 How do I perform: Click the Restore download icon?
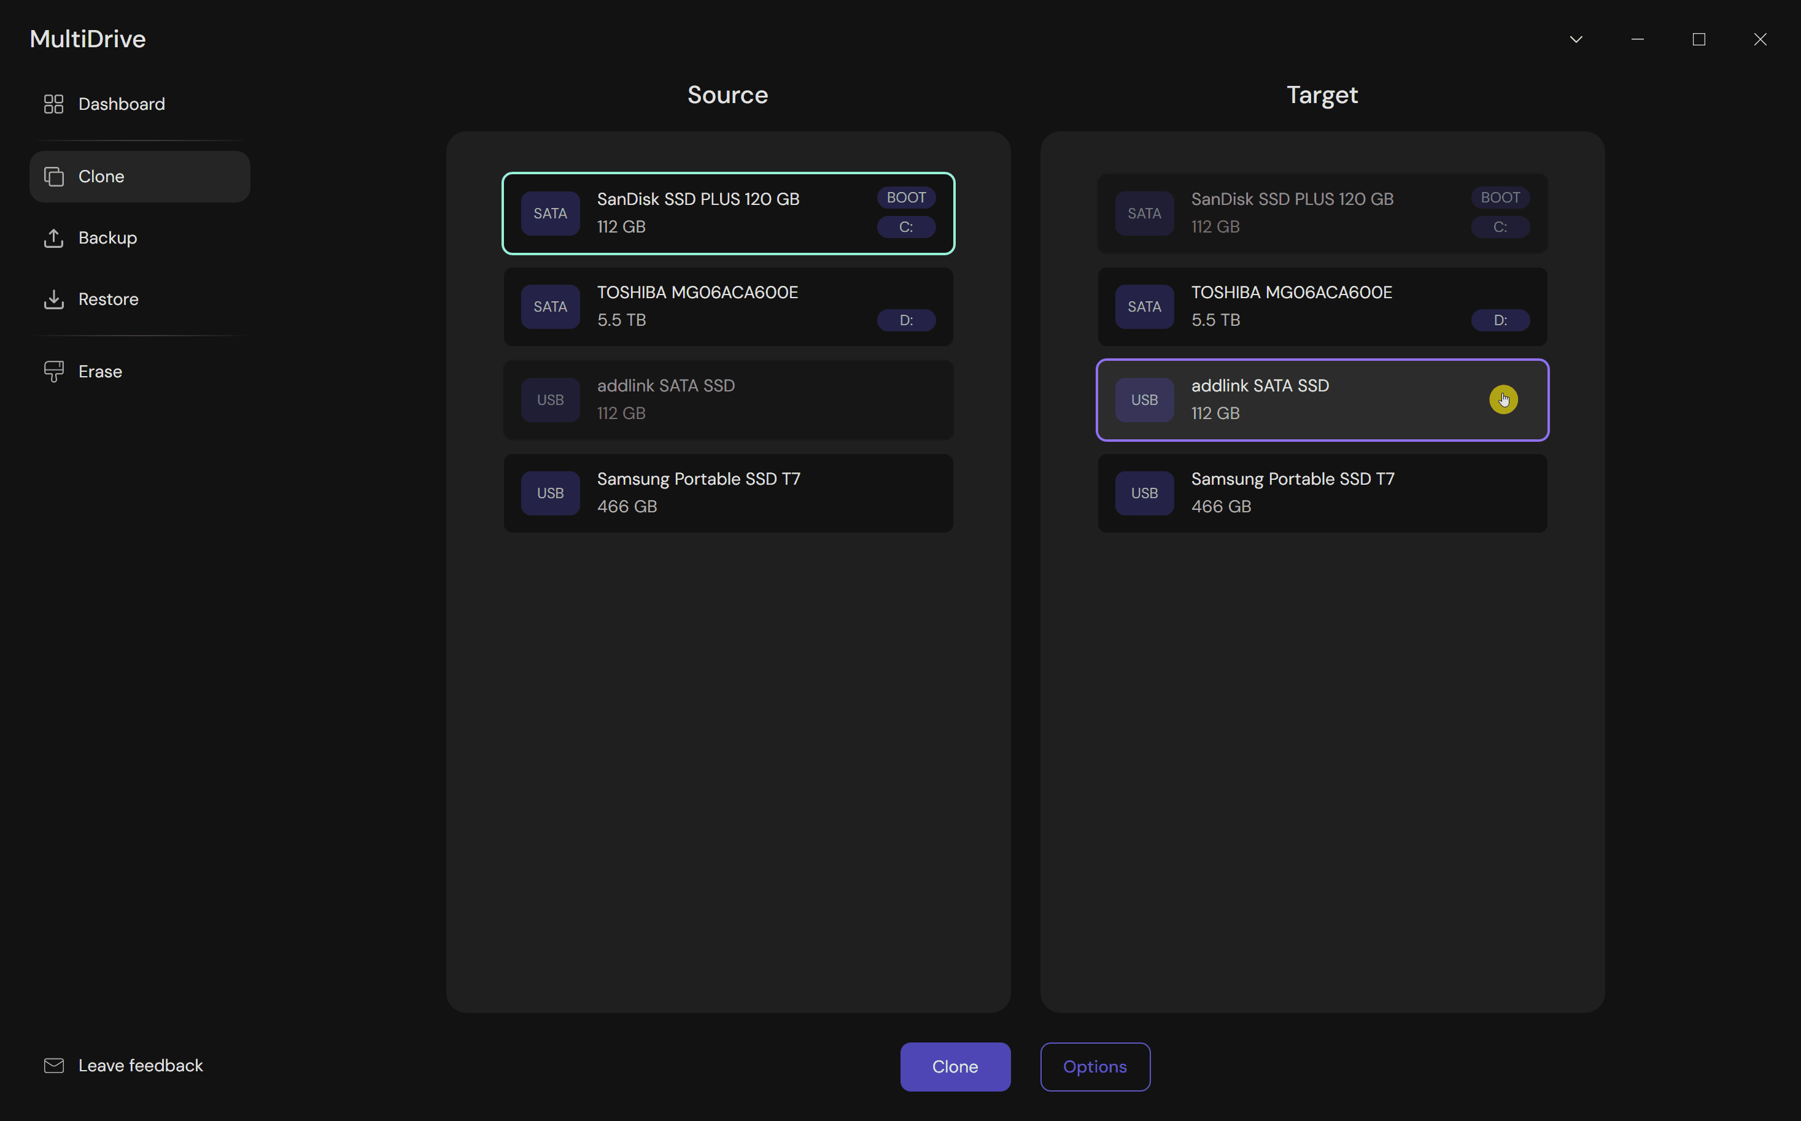53,299
